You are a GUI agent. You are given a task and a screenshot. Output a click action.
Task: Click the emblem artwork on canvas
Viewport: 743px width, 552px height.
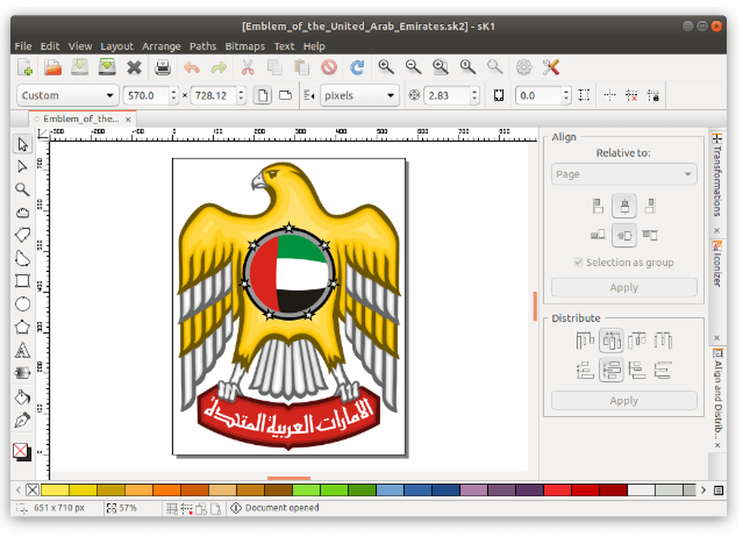coord(289,306)
